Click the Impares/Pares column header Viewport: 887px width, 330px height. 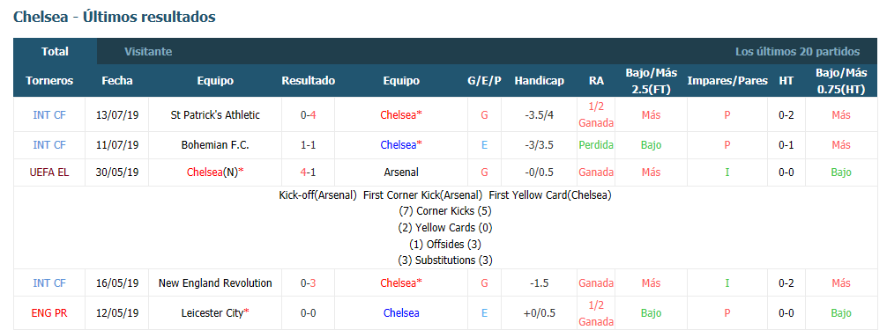[727, 81]
